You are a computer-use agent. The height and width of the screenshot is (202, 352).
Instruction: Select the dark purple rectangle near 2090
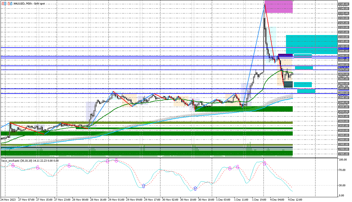click(285, 56)
